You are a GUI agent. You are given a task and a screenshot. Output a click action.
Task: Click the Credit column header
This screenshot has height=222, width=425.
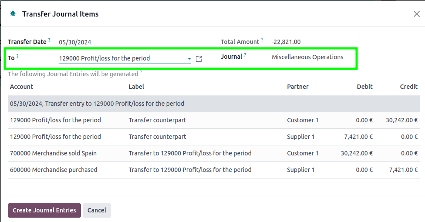(x=408, y=87)
